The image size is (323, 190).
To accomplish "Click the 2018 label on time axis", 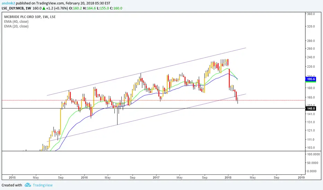I will point(228,178).
